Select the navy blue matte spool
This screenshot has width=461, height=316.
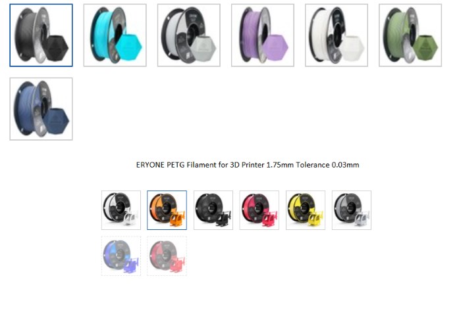coord(41,109)
